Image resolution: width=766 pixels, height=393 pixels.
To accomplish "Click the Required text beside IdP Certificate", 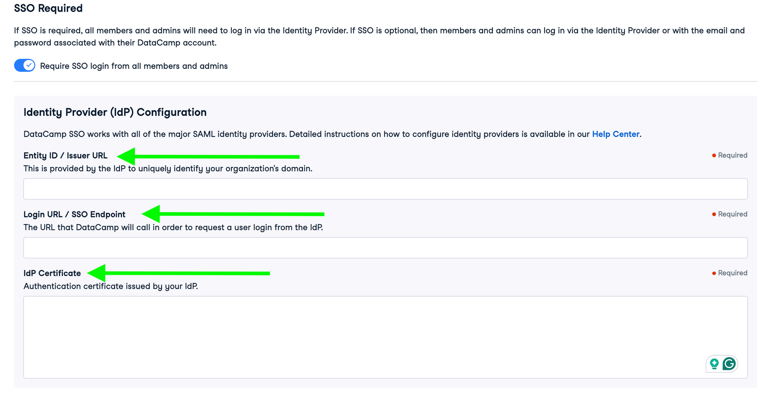I will [x=732, y=273].
